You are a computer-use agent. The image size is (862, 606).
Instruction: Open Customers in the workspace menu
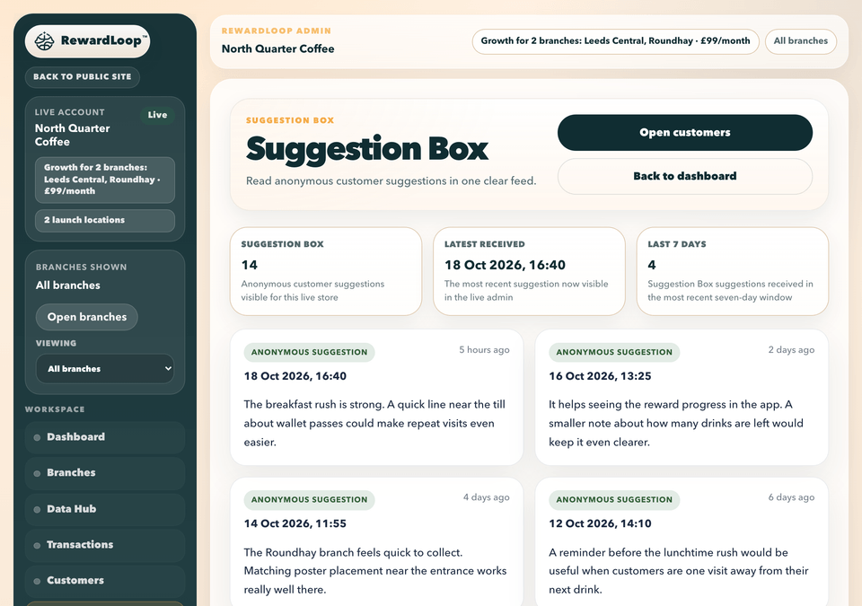point(105,581)
